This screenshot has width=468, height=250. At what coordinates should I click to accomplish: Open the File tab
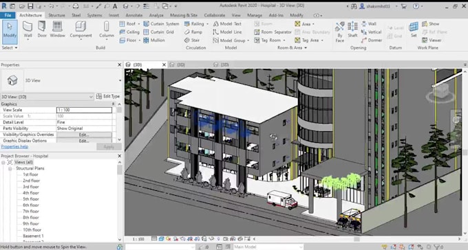[8, 15]
